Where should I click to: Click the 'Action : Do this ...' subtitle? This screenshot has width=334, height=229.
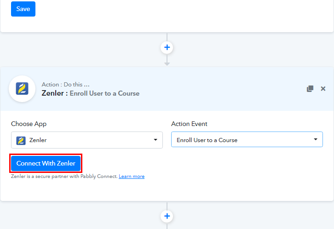pyautogui.click(x=65, y=85)
